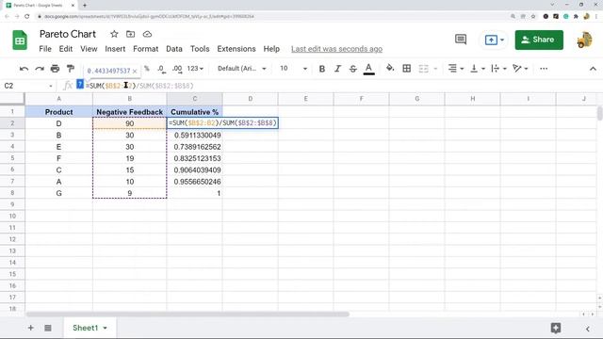The width and height of the screenshot is (603, 339).
Task: Click the Negative Feedback header cell
Action: click(x=130, y=112)
